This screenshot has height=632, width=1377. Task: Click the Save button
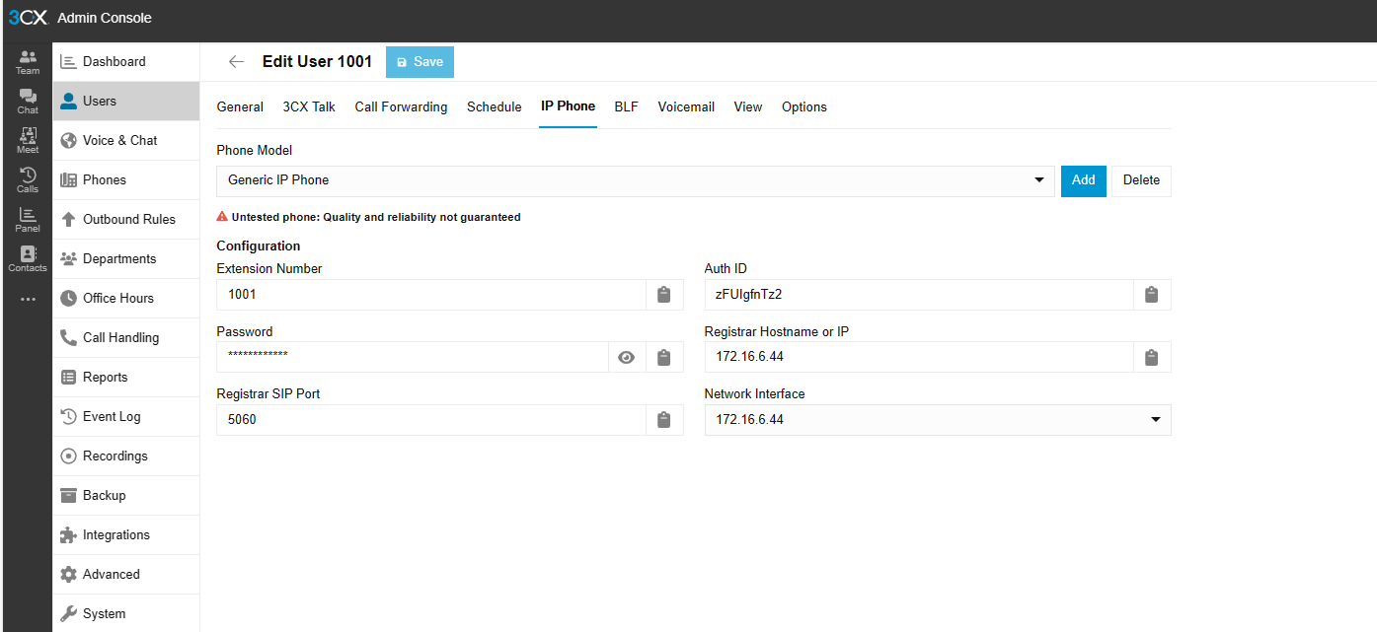420,61
